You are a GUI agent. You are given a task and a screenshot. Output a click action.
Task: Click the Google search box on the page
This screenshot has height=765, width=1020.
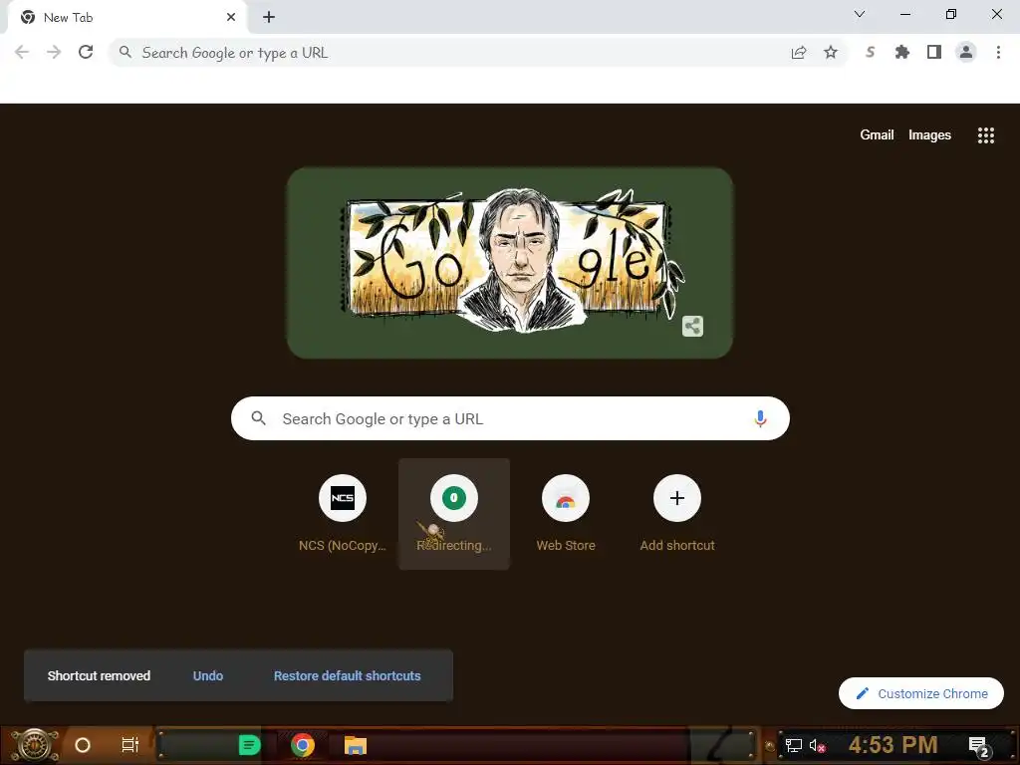pos(510,419)
